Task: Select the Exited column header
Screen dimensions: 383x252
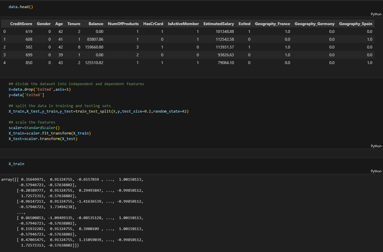Action: (x=244, y=24)
